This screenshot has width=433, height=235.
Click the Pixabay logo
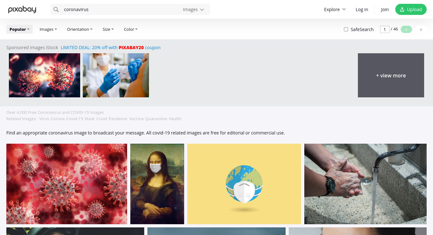pos(22,10)
